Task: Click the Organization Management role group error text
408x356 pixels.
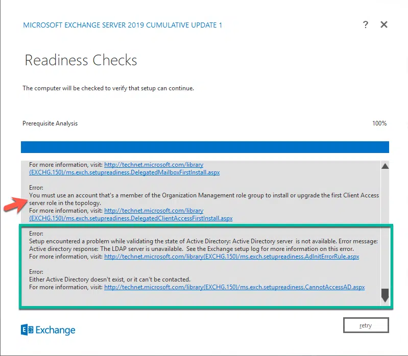Action: pyautogui.click(x=204, y=199)
